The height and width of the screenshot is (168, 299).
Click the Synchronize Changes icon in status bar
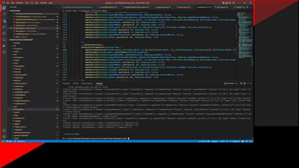(15, 141)
